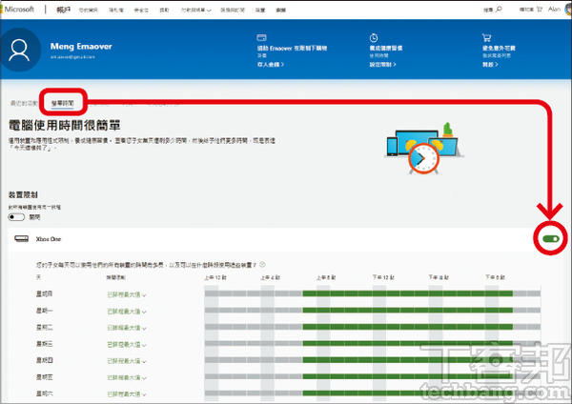Click the 設定限制 link
Viewport: 572px width, 404px height.
tap(382, 65)
